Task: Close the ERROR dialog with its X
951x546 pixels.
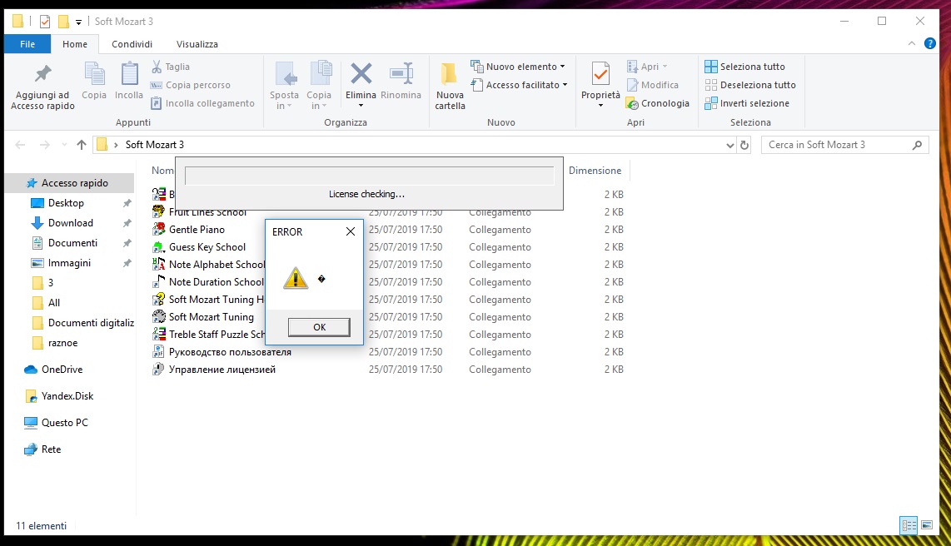Action: click(x=350, y=231)
